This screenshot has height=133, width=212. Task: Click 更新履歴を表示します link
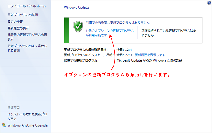150,55
